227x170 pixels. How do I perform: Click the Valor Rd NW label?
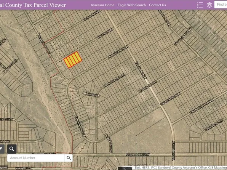(x=24, y=168)
